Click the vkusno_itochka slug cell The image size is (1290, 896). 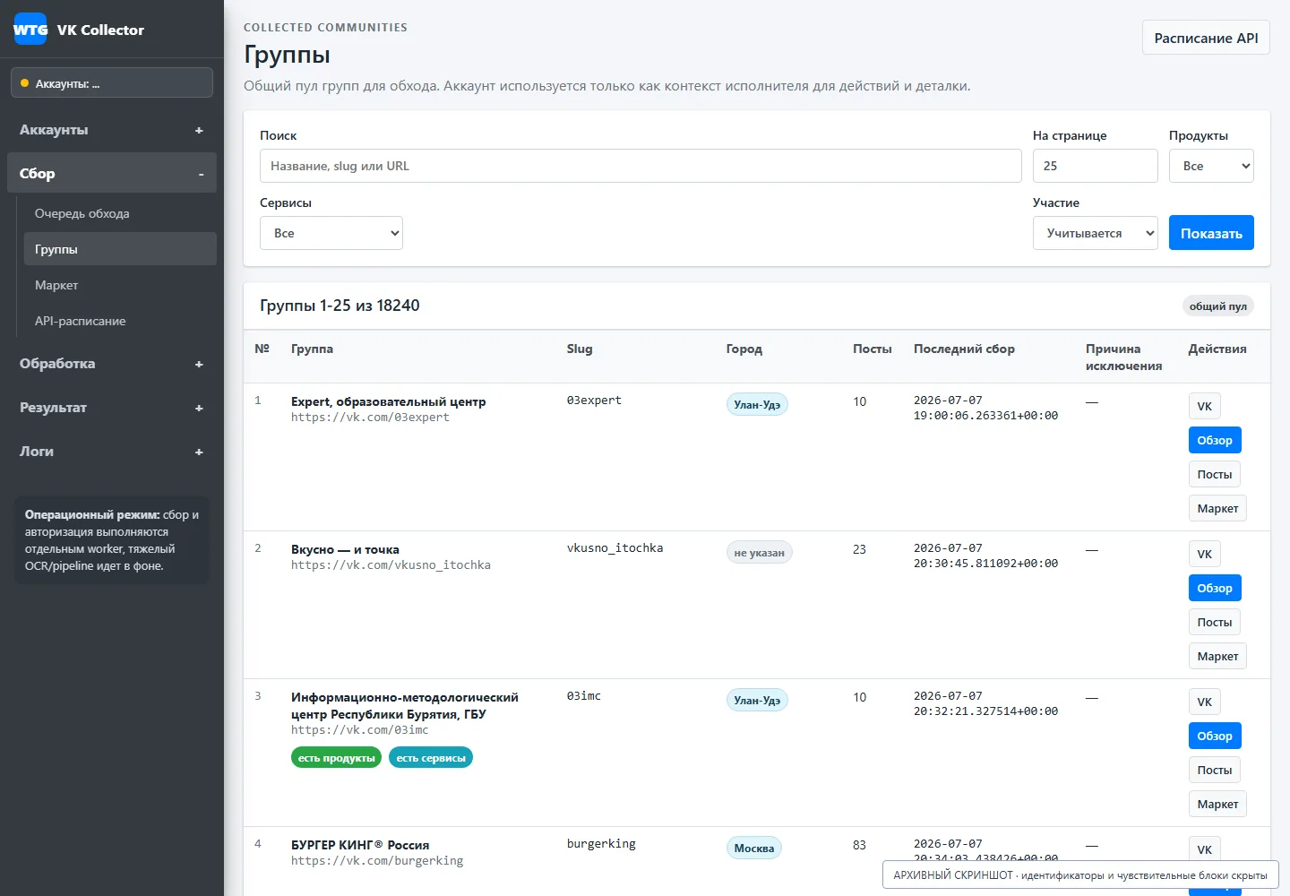[x=615, y=548]
